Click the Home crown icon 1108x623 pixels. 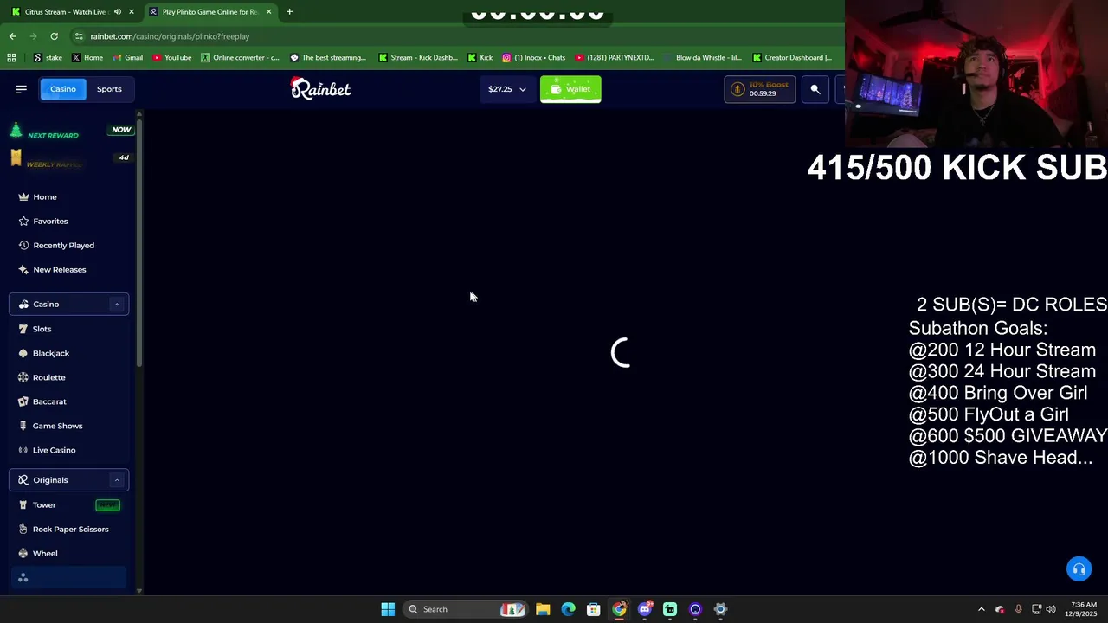23,197
